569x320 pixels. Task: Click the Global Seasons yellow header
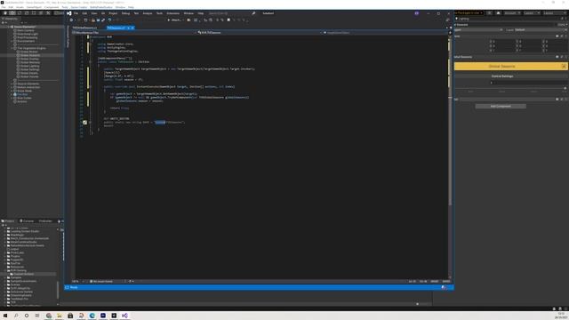(x=510, y=67)
